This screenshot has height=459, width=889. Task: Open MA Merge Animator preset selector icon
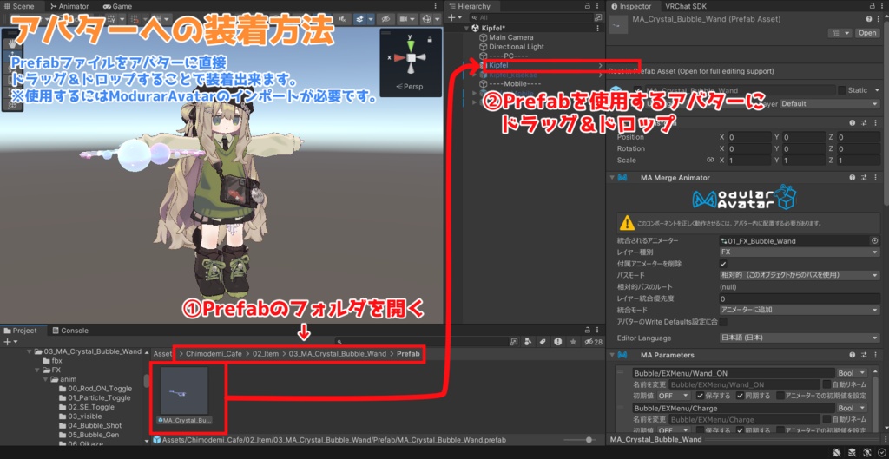[864, 177]
